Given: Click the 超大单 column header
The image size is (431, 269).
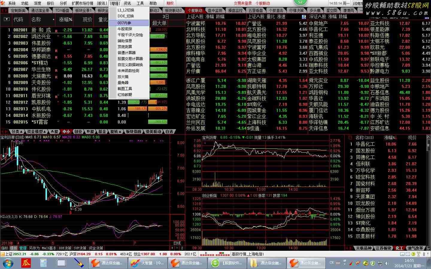Looking at the screenshot, I should [159, 23].
